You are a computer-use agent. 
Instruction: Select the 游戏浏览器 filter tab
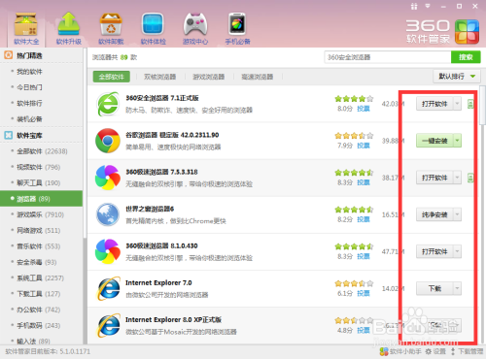point(209,77)
